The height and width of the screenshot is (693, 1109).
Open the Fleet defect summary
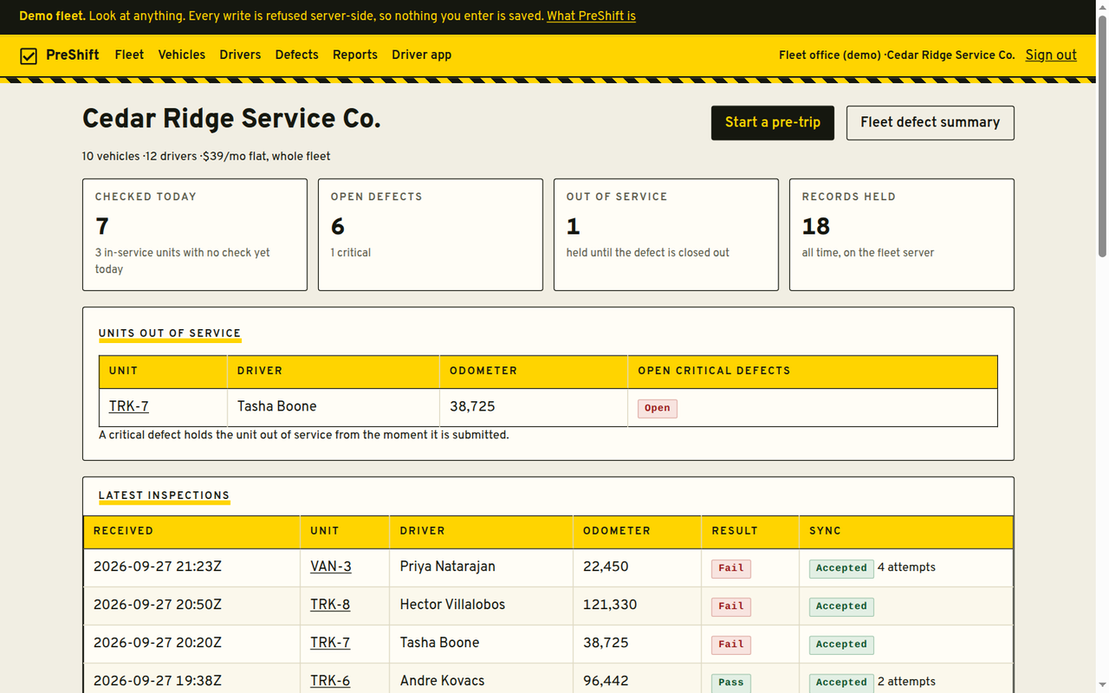pos(930,123)
